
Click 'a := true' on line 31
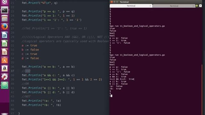(x=29, y=45)
